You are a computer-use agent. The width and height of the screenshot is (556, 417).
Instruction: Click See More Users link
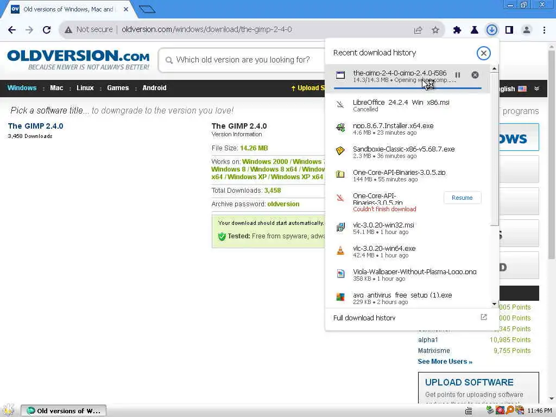[x=445, y=362]
